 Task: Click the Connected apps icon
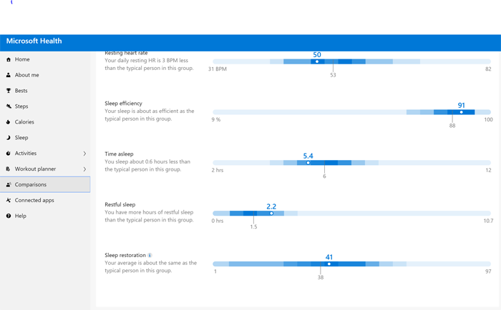click(9, 201)
